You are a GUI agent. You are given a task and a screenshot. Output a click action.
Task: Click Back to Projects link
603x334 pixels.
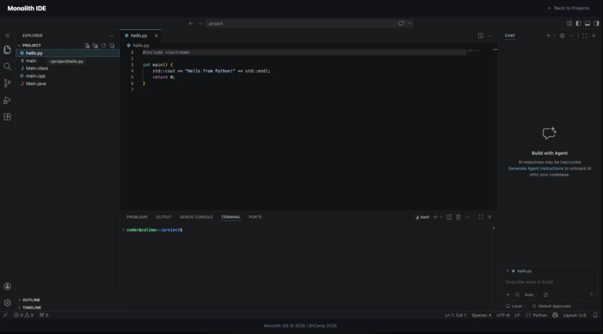pos(569,8)
